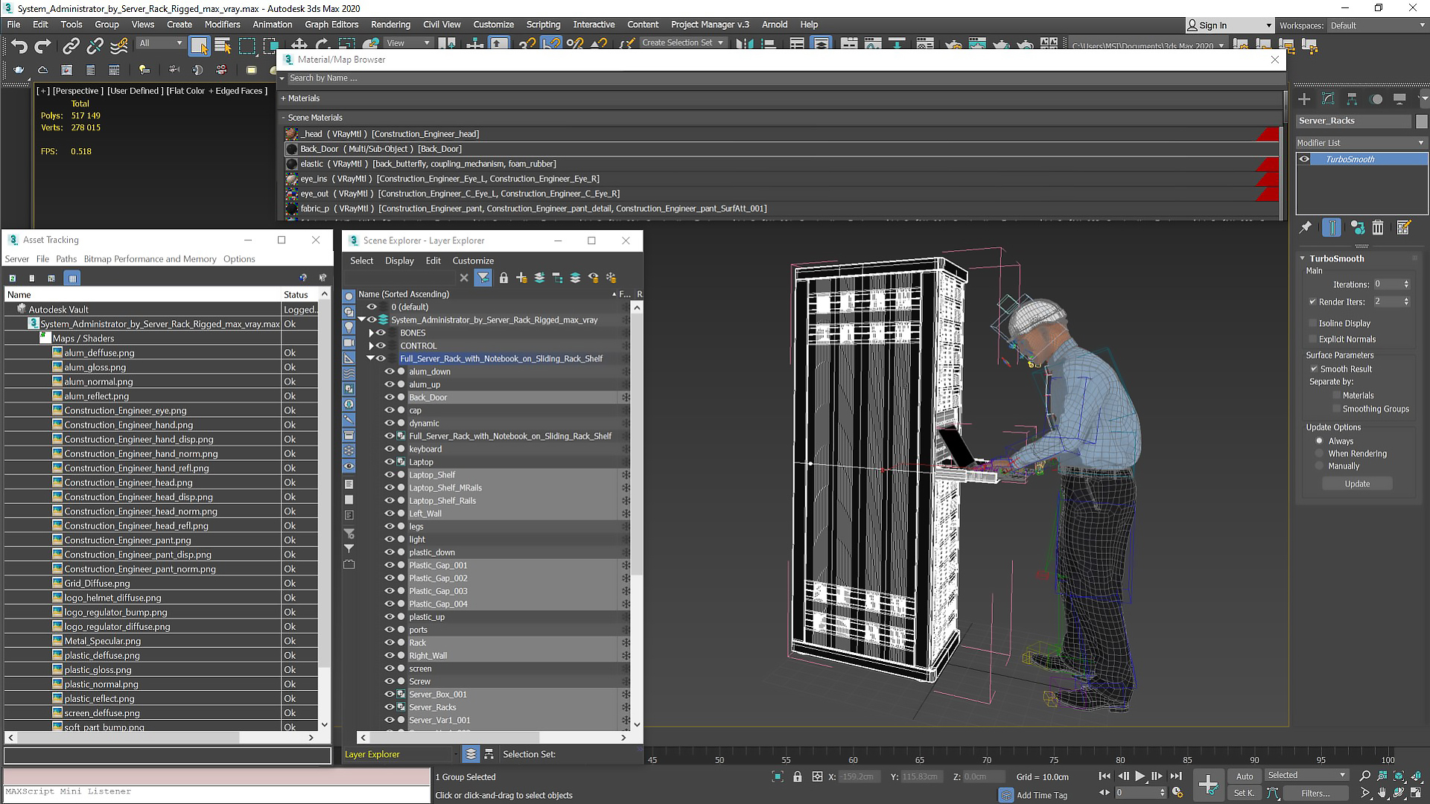Screen dimensions: 1430x804
Task: Expand the CONTROL layer
Action: [371, 345]
